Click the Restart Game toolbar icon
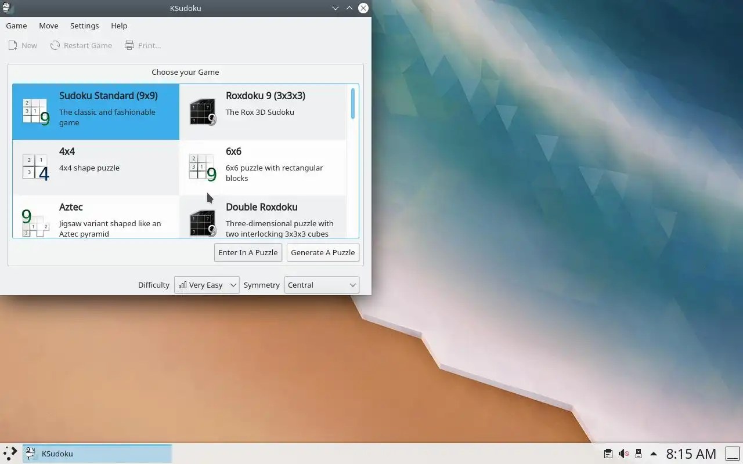Screen dimensions: 743x464 (x=55, y=45)
